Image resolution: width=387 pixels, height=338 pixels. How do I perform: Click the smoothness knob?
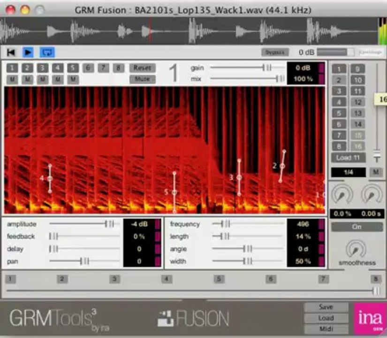pos(356,249)
